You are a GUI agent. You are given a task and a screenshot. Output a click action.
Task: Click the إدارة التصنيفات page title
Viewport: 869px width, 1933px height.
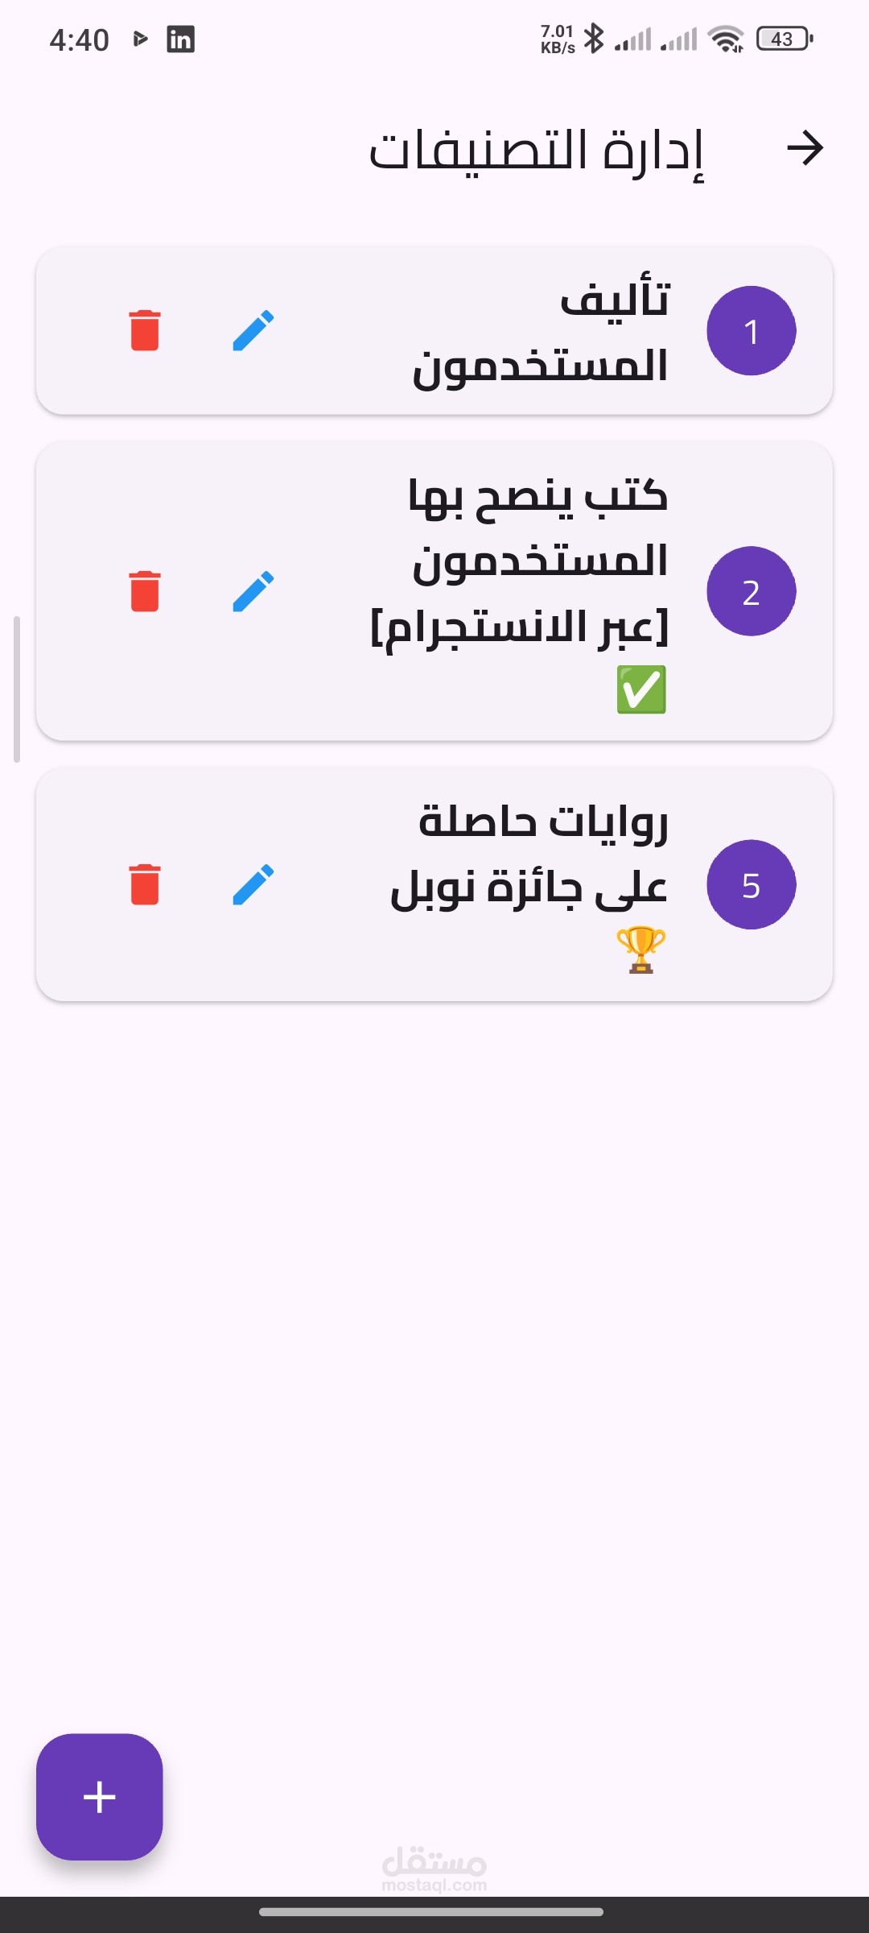(536, 151)
